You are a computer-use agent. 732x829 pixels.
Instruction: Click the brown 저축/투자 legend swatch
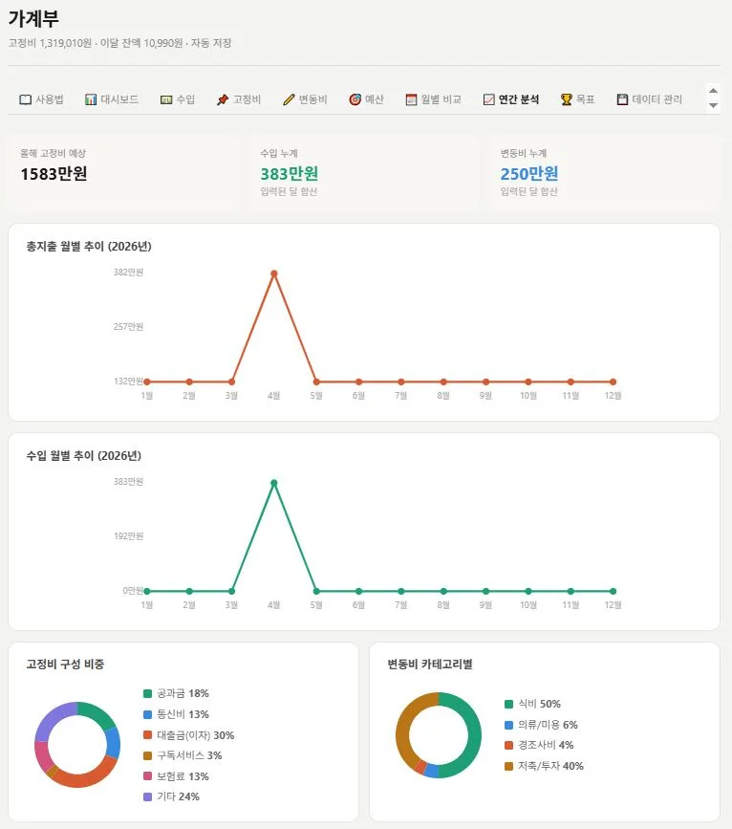pos(509,766)
